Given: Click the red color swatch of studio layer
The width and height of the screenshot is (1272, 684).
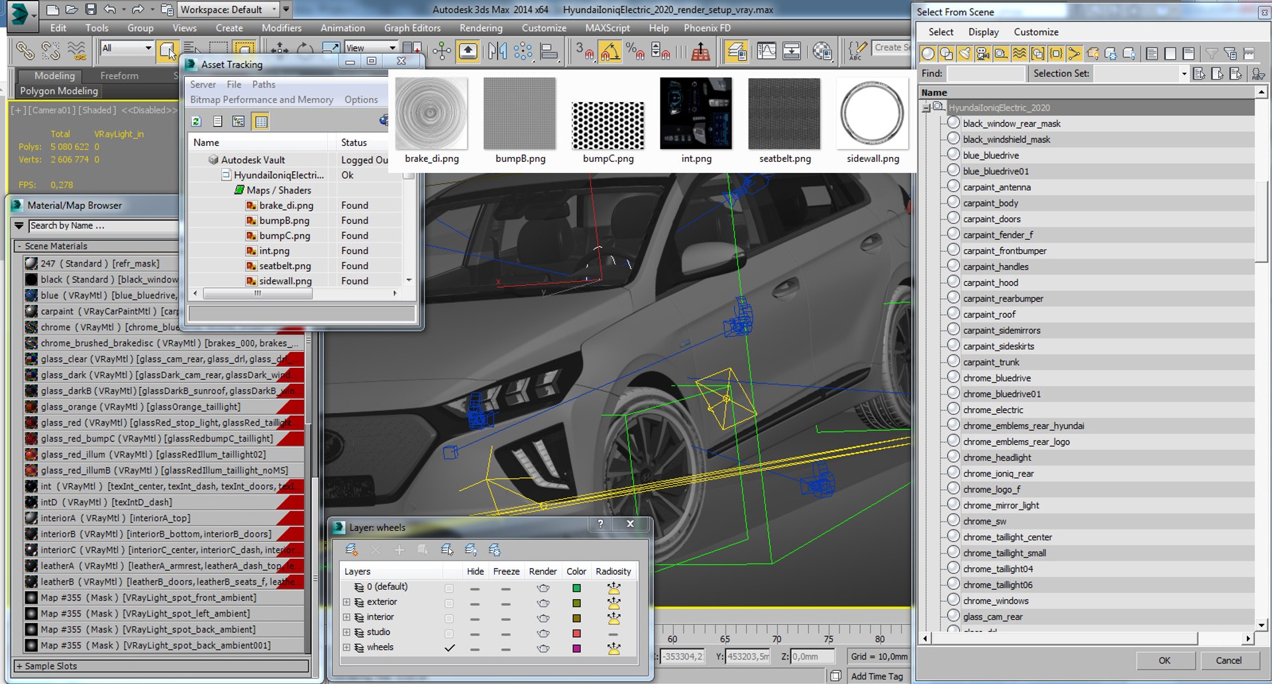Looking at the screenshot, I should point(576,634).
